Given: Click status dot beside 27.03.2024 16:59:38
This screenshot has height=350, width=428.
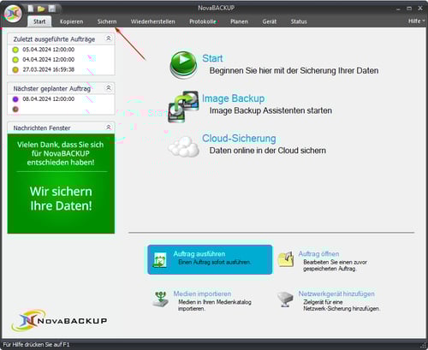Looking at the screenshot, I should pyautogui.click(x=15, y=69).
